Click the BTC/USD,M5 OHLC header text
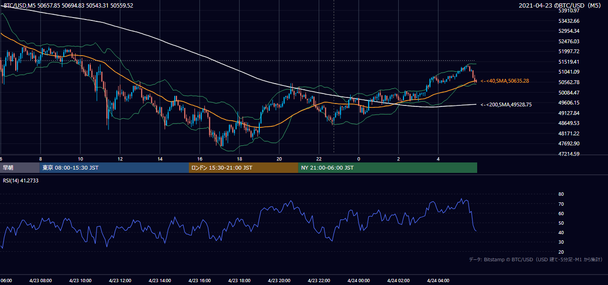The image size is (608, 285). point(69,6)
